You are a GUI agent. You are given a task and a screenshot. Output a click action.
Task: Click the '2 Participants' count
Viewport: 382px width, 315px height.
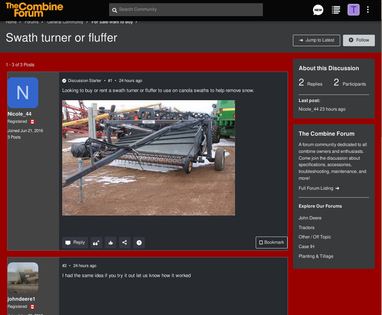[349, 83]
